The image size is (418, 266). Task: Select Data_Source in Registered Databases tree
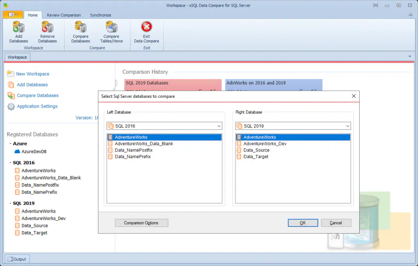pos(35,226)
